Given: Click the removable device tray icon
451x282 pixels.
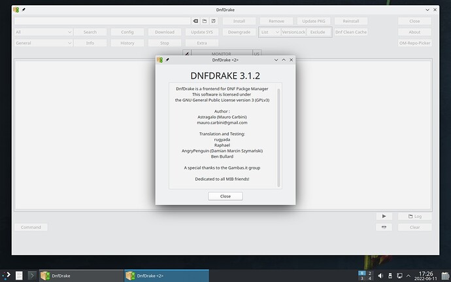Looking at the screenshot, I should point(390,275).
